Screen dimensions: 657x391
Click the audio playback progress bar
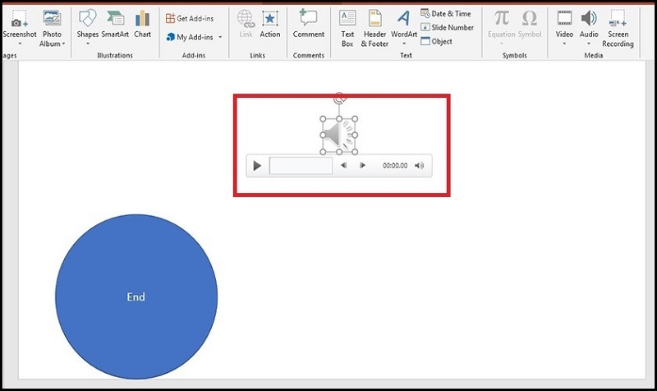[x=301, y=166]
